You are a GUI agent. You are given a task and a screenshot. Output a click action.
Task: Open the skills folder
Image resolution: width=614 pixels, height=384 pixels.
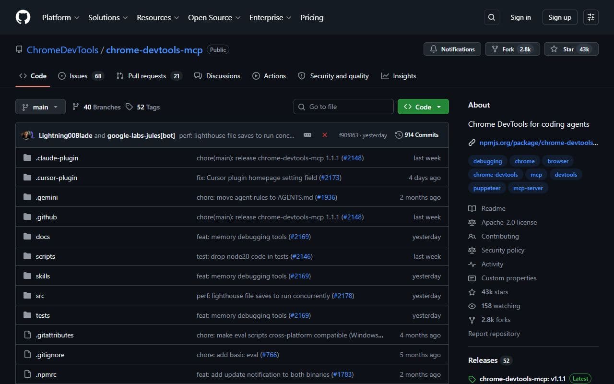tap(43, 276)
